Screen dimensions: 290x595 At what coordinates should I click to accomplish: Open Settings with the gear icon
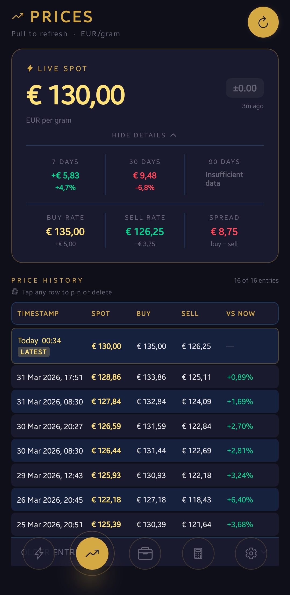(x=251, y=553)
